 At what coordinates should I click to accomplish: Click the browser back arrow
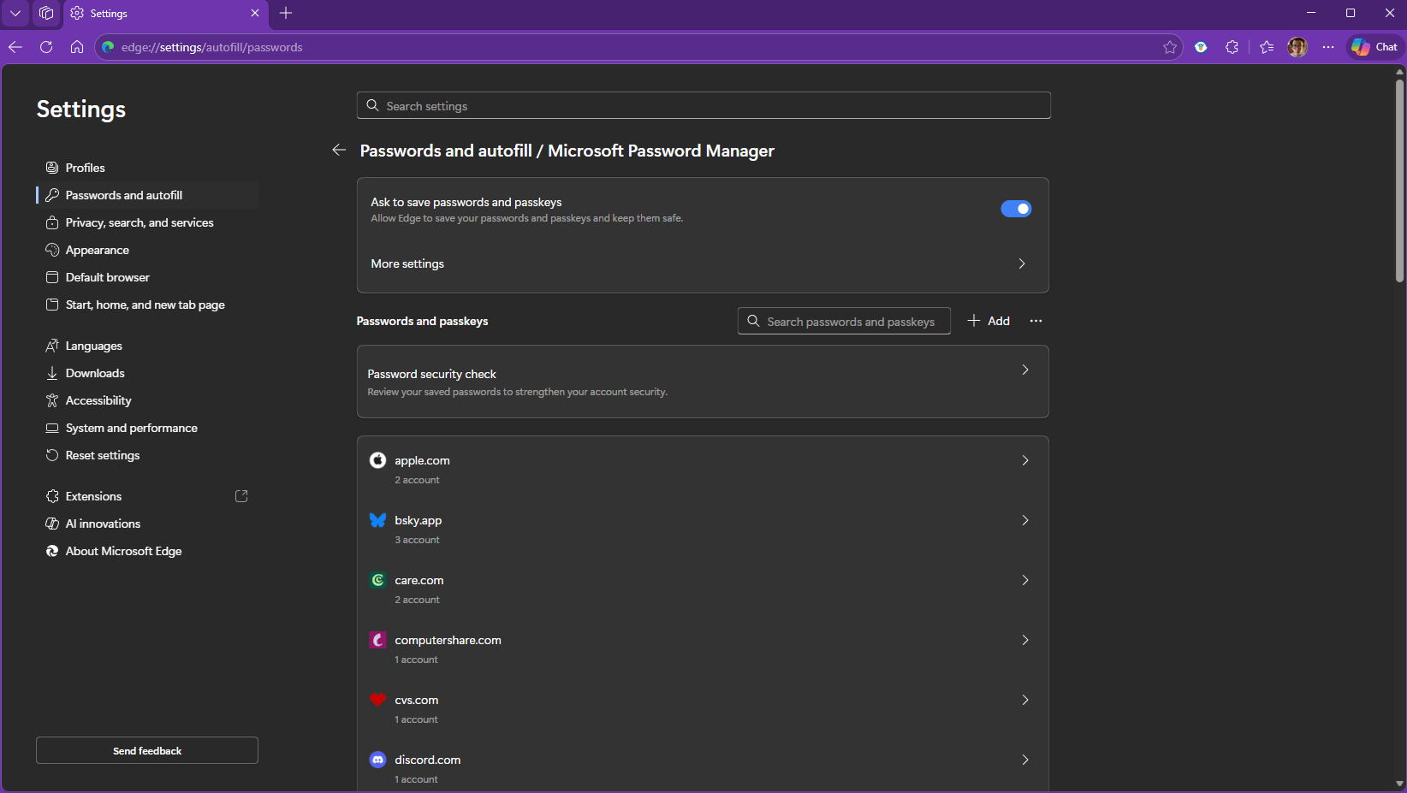tap(15, 47)
